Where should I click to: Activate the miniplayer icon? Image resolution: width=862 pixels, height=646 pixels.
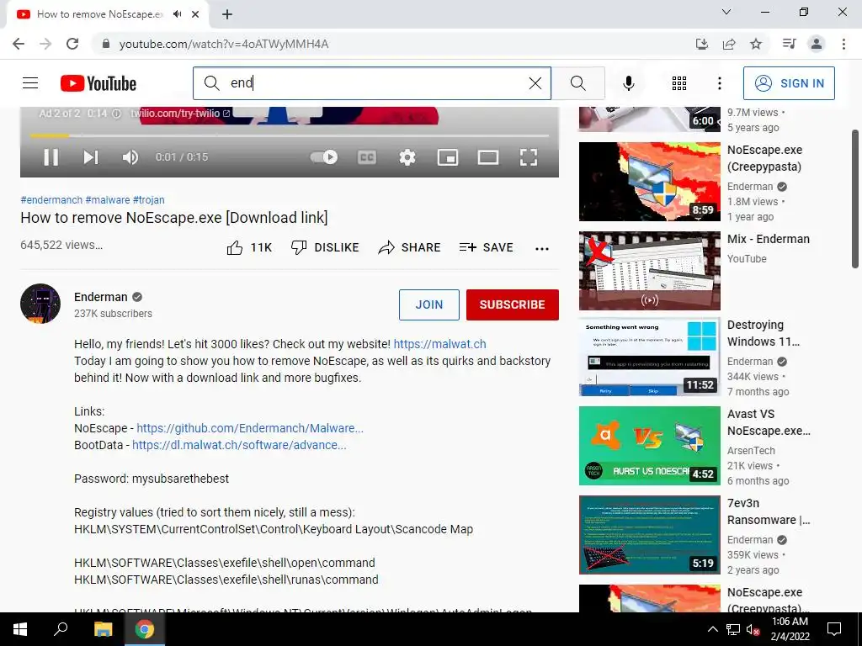[448, 157]
